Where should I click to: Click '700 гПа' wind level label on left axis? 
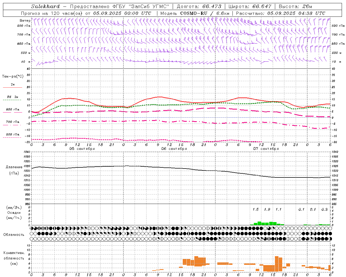pyautogui.click(x=24, y=35)
